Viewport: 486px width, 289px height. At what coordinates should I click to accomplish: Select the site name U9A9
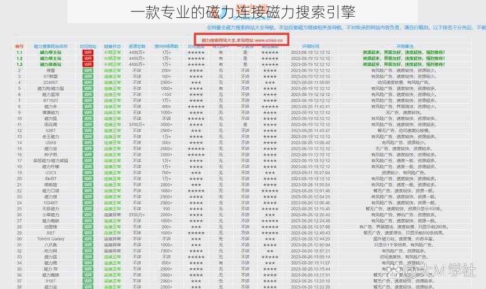point(50,143)
